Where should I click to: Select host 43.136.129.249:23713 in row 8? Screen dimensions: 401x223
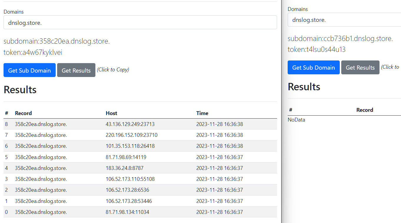click(130, 124)
